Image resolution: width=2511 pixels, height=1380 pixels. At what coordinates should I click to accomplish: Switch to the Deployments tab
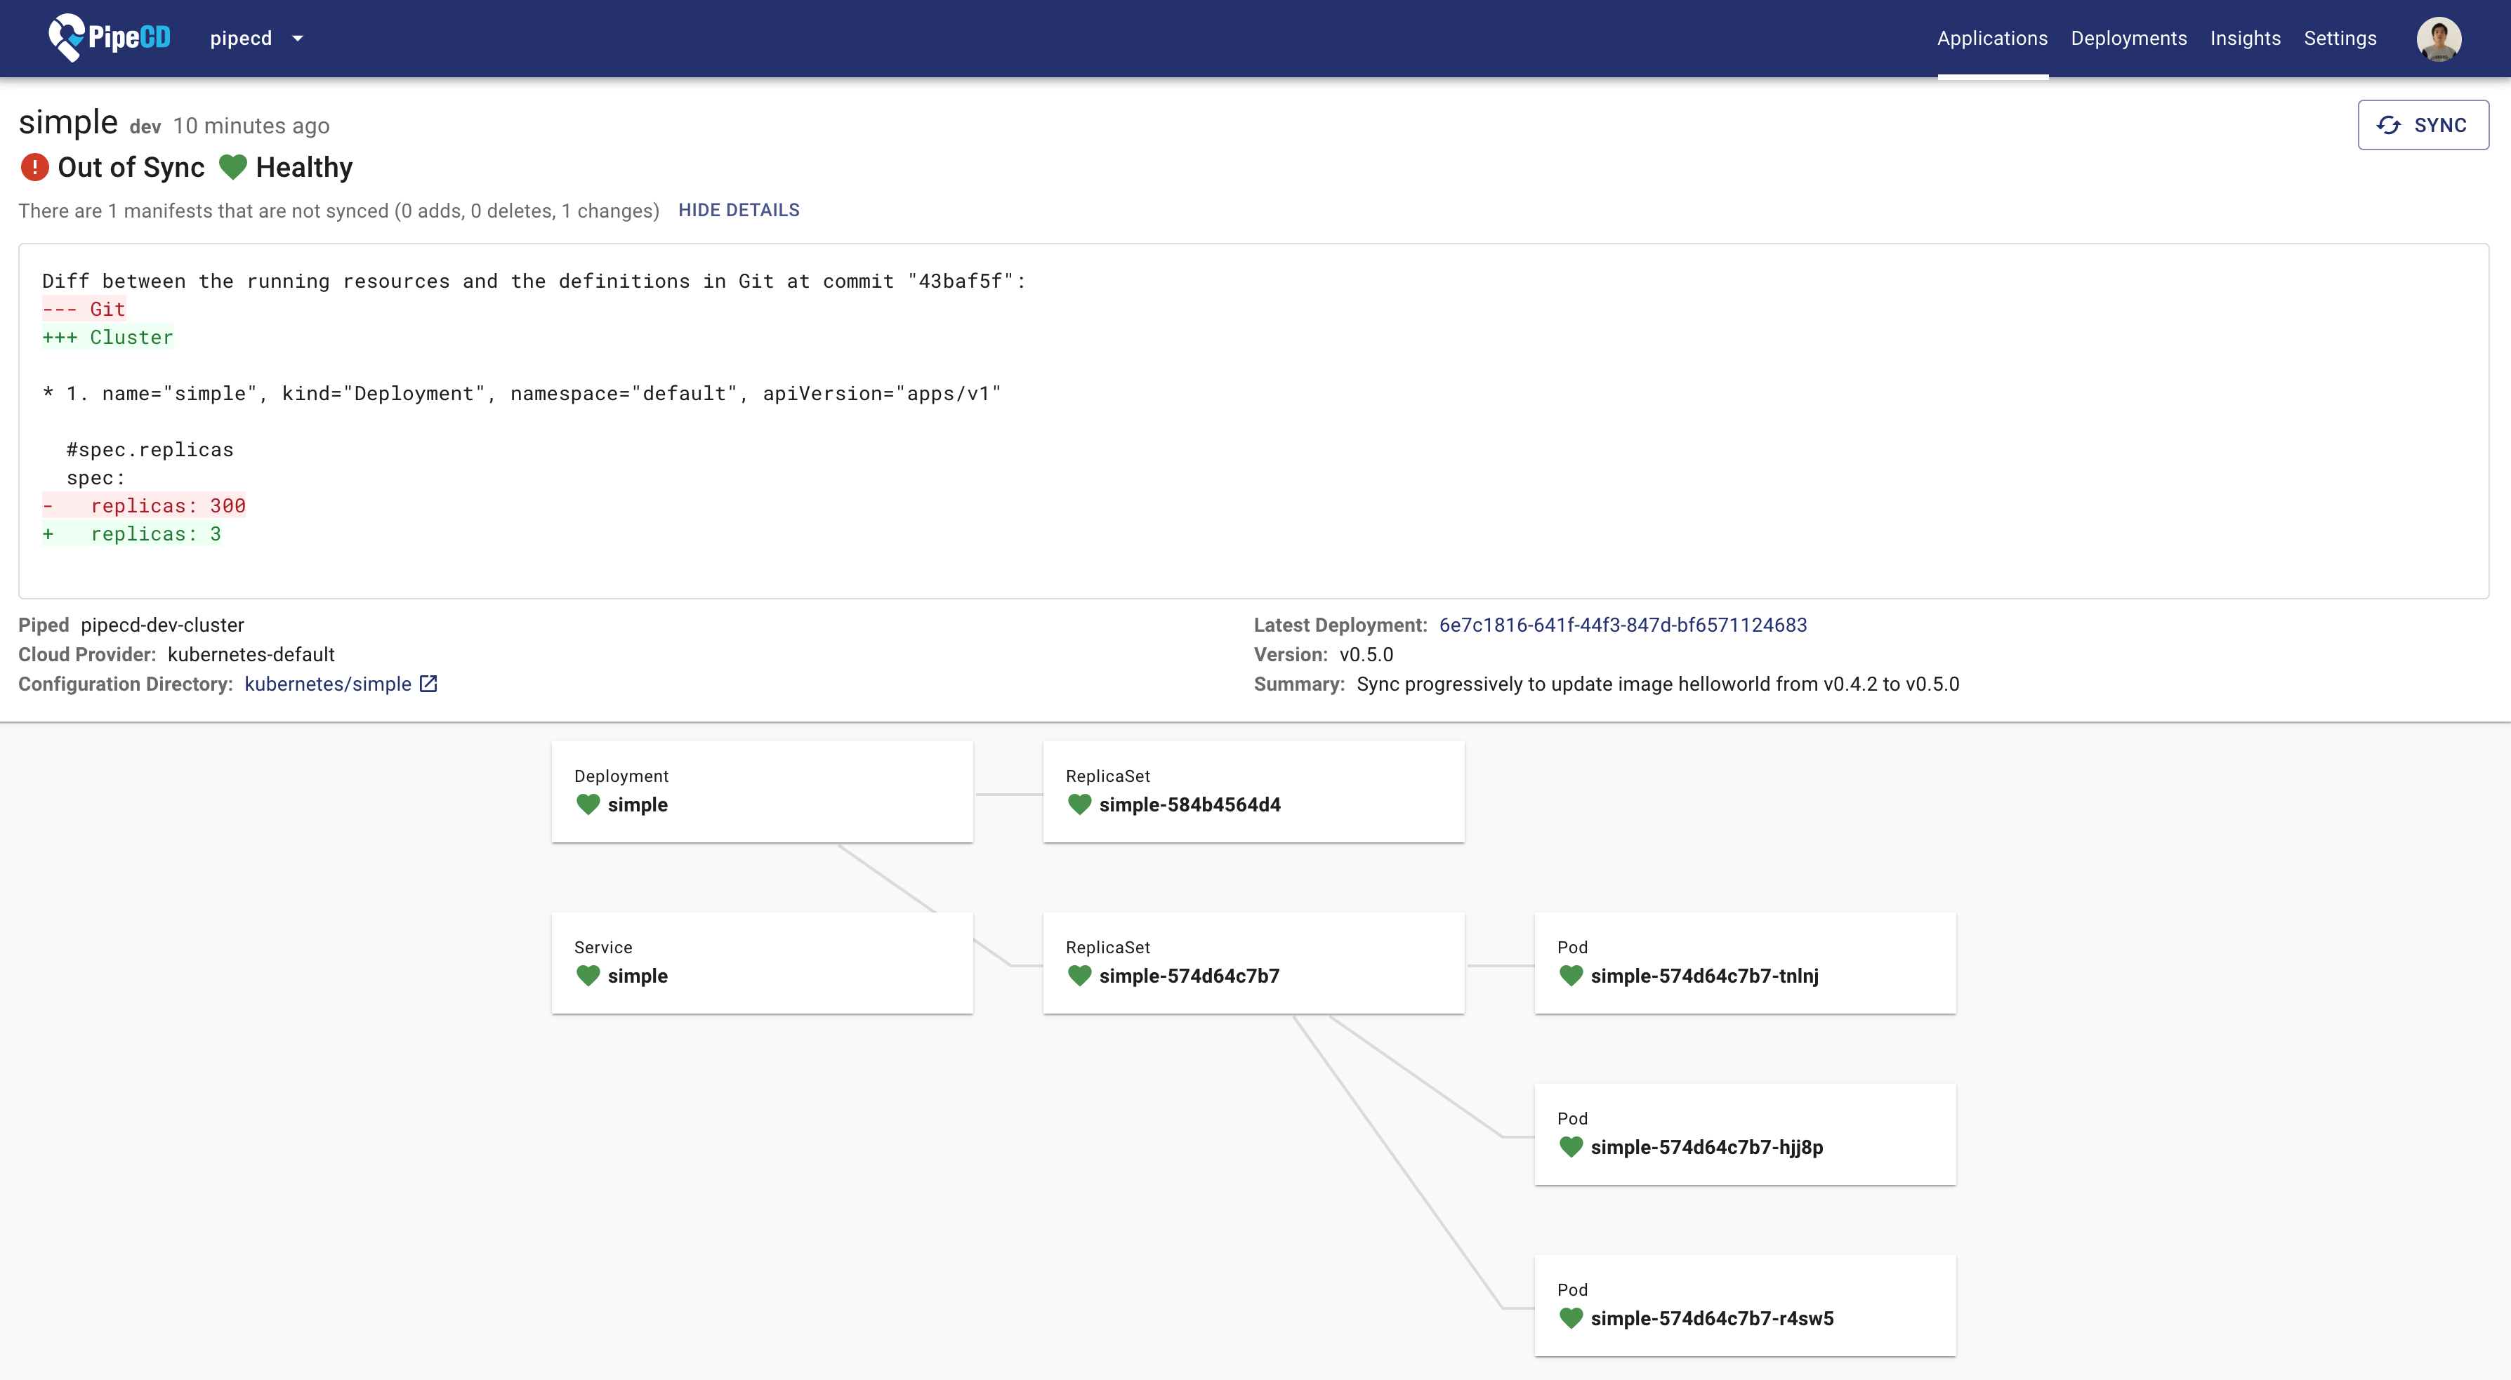point(2128,39)
